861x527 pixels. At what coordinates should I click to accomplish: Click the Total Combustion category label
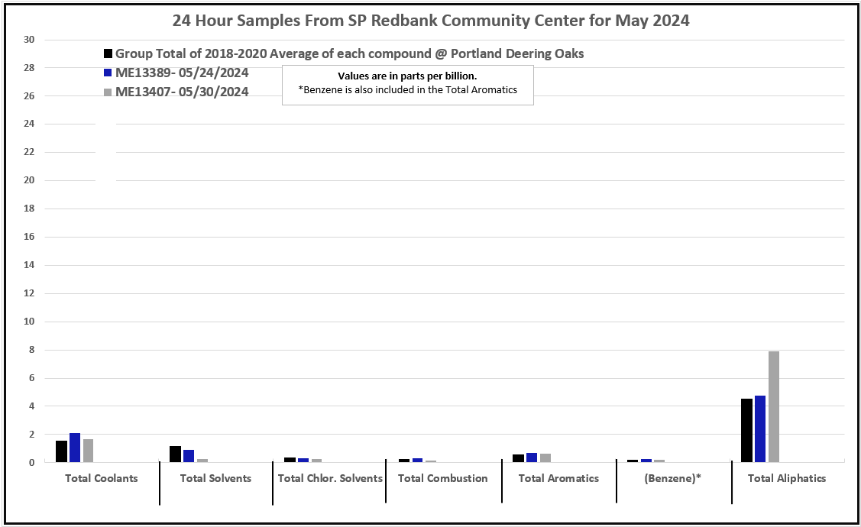click(x=442, y=479)
